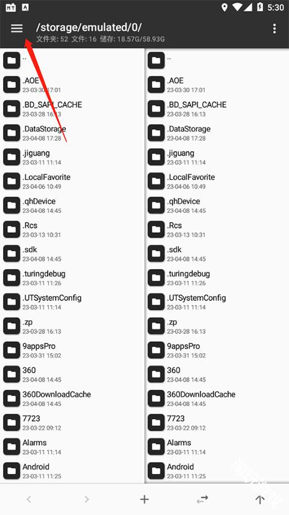Tap the forward chevron in bottom bar
The height and width of the screenshot is (515, 289).
pyautogui.click(x=87, y=499)
